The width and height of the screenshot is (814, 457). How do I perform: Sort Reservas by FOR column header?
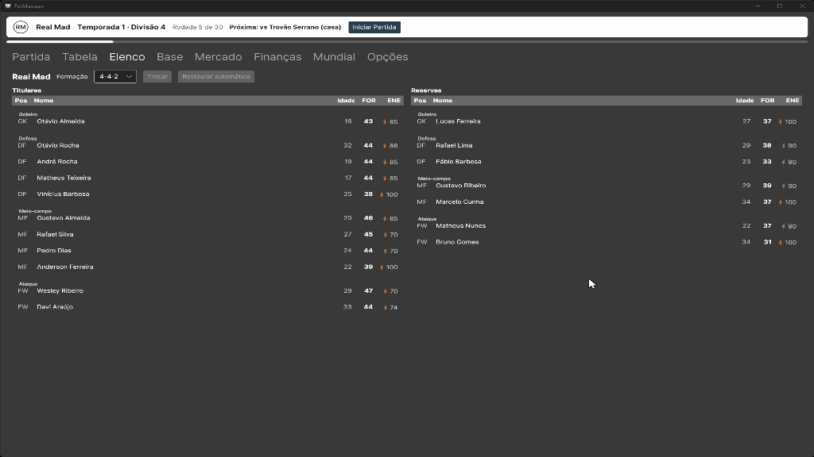point(767,101)
